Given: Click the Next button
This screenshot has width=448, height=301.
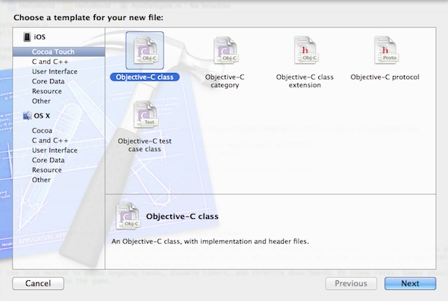Looking at the screenshot, I should 410,284.
